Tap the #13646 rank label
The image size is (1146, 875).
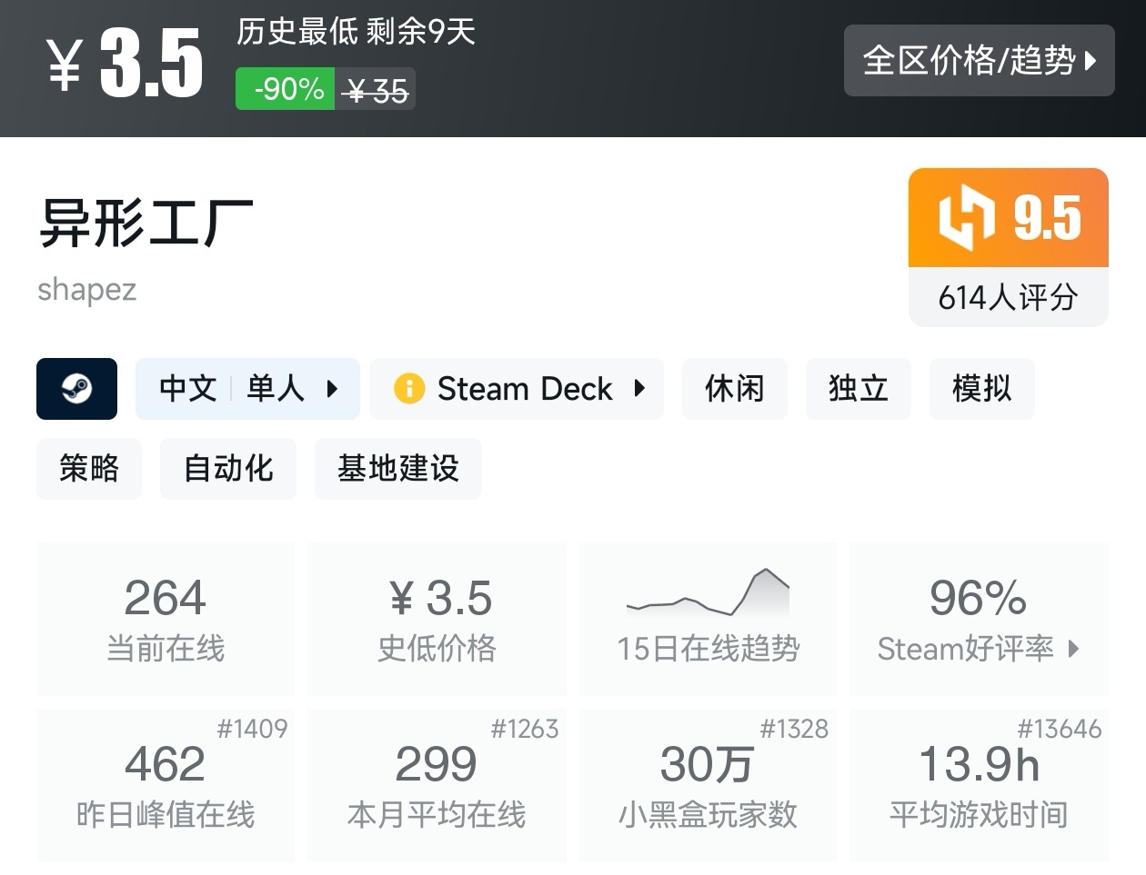pyautogui.click(x=1059, y=729)
